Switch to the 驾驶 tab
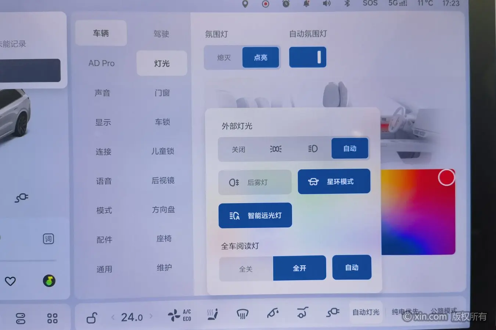This screenshot has height=330, width=496. pos(161,34)
